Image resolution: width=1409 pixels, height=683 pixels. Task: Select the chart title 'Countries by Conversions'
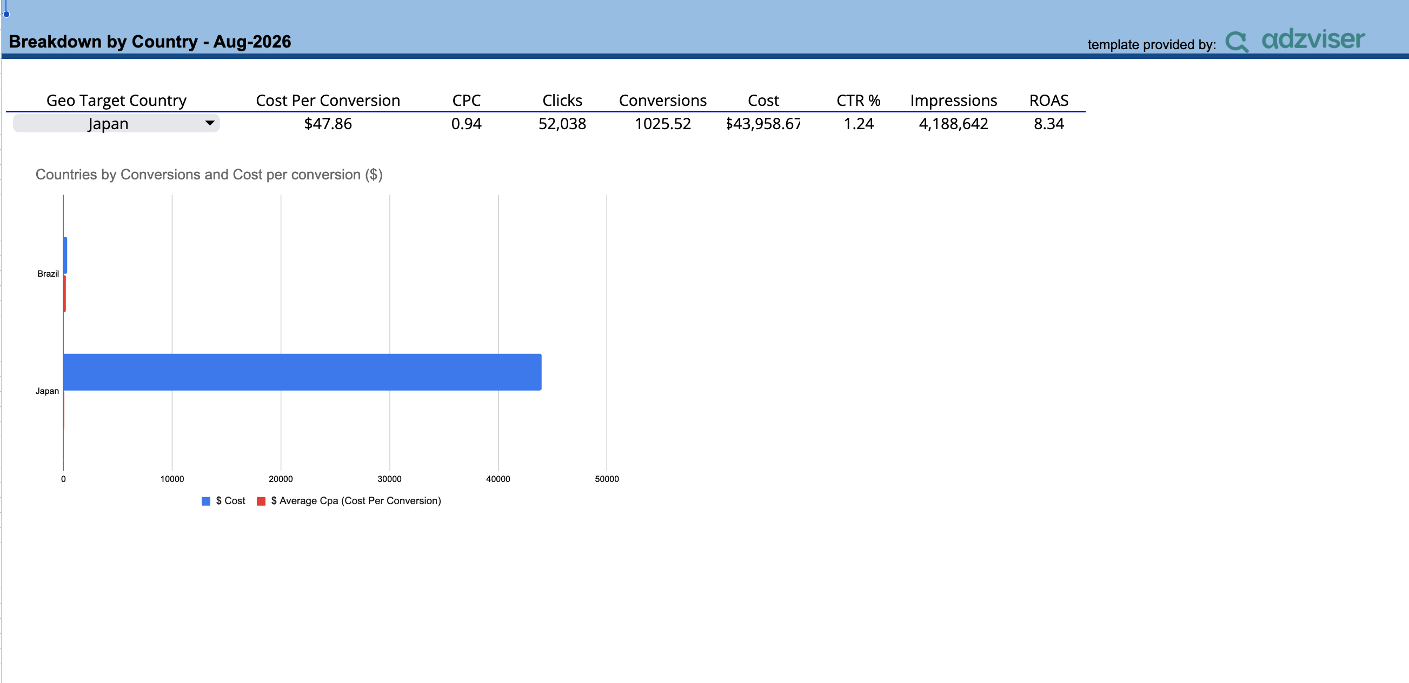[x=209, y=175]
